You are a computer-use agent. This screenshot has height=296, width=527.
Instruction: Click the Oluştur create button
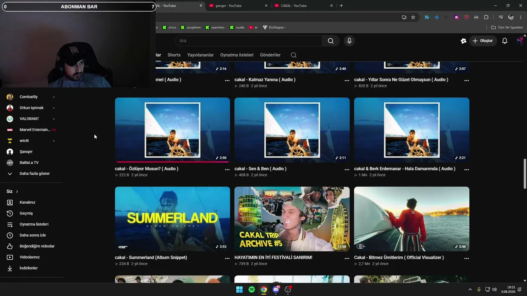[x=483, y=41]
